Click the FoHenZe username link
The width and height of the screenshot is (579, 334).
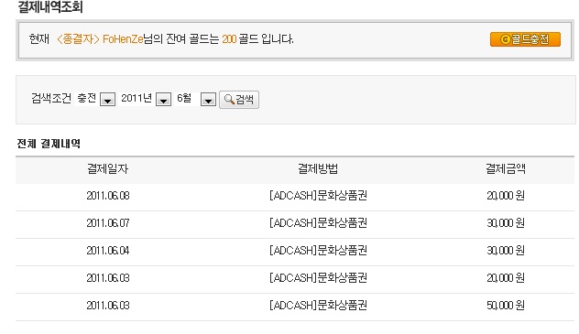click(x=123, y=39)
